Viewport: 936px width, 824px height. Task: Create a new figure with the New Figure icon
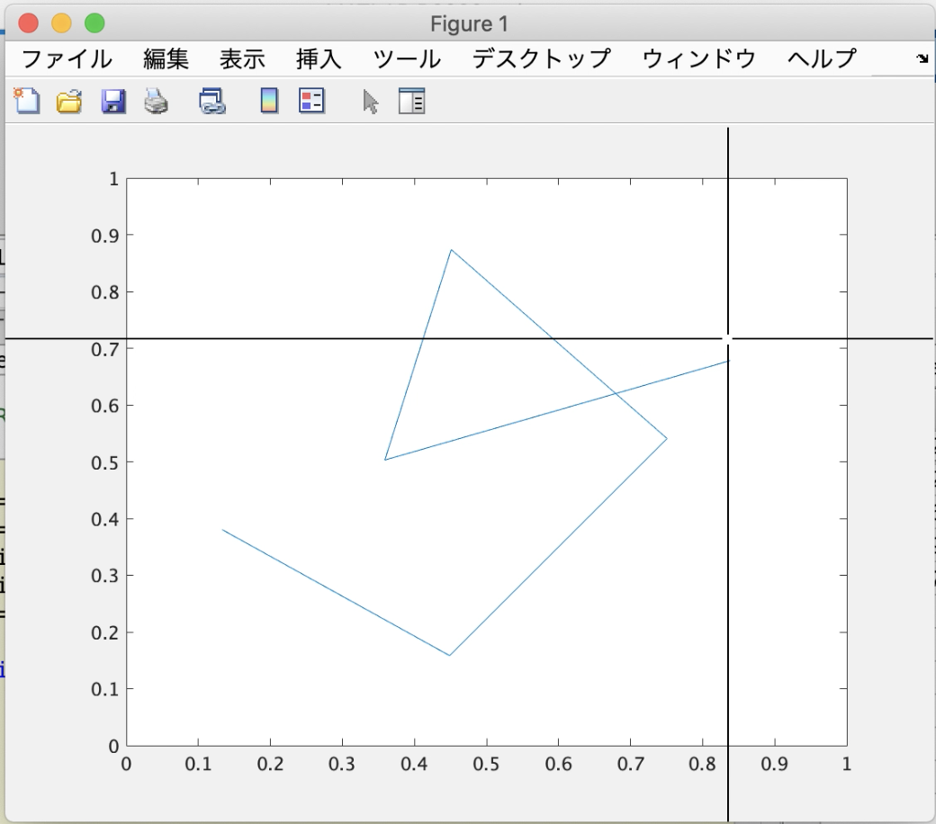click(x=24, y=101)
